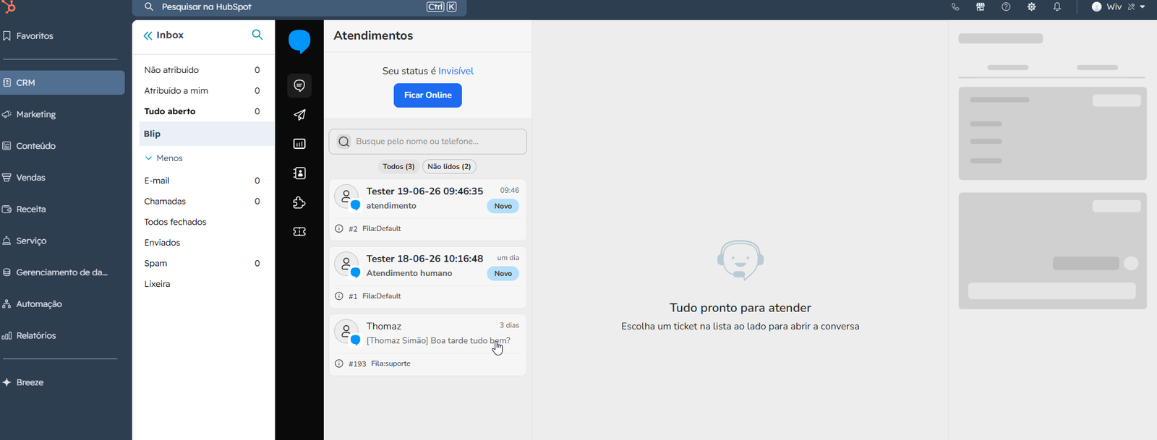This screenshot has width=1157, height=440.
Task: Select the Todos (3) filter chip
Action: (x=398, y=166)
